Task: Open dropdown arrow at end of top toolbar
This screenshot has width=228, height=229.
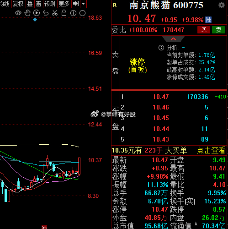Action: point(83,3)
